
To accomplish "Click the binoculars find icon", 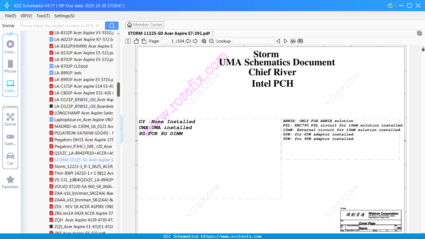I will click(x=300, y=41).
